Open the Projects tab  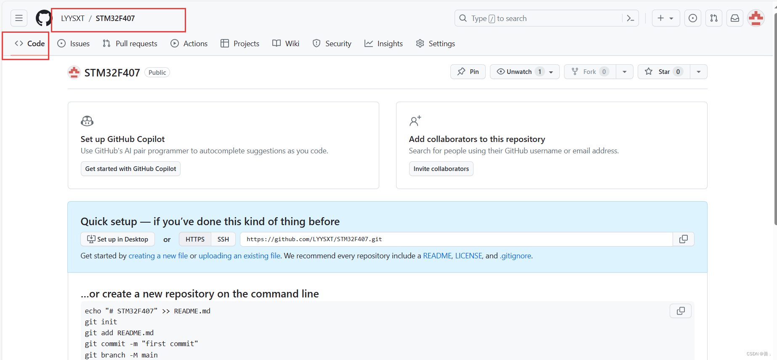pos(240,43)
